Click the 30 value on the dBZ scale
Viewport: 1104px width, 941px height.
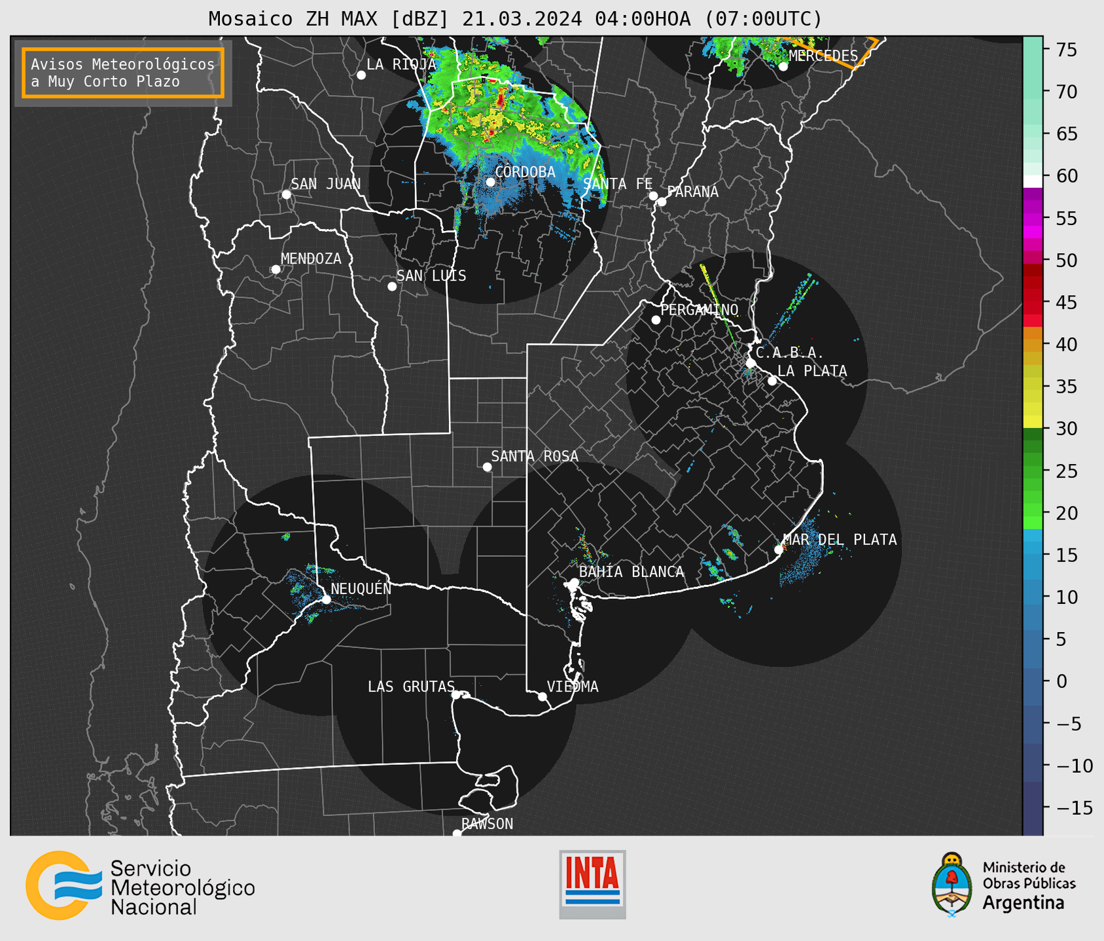1066,429
